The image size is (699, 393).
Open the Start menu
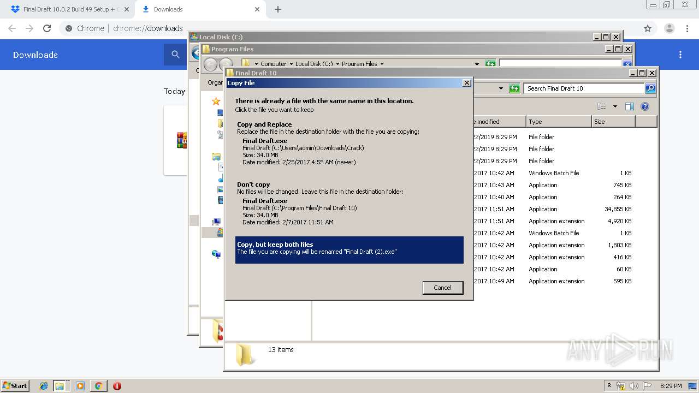click(x=15, y=385)
